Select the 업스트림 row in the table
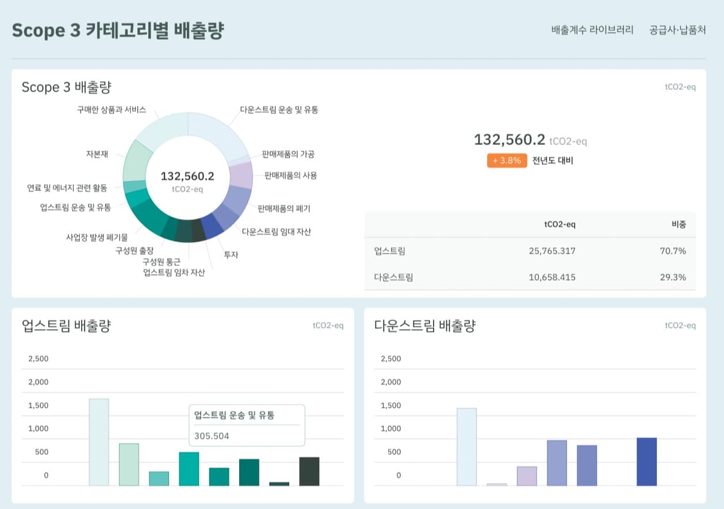This screenshot has width=724, height=509. tap(529, 251)
